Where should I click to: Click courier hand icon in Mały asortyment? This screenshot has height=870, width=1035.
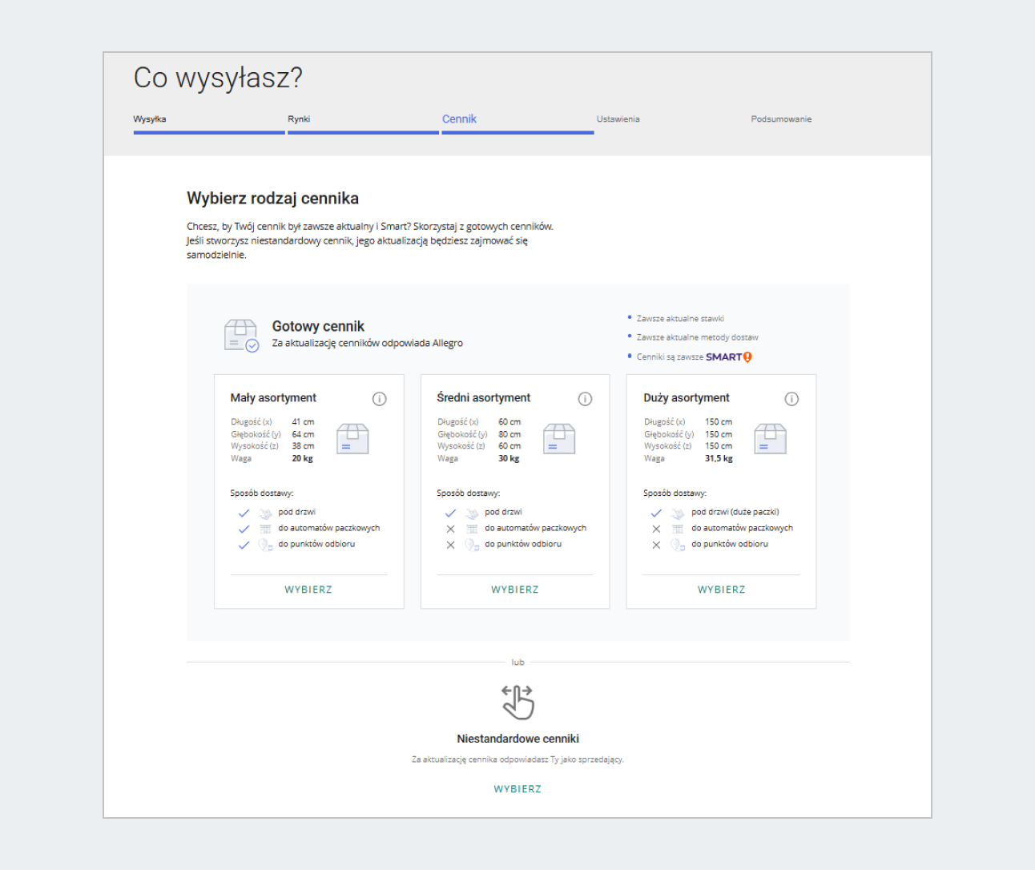[265, 513]
